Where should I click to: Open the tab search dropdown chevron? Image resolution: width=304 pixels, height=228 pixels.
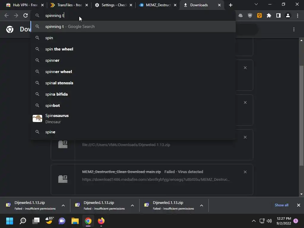256,4
